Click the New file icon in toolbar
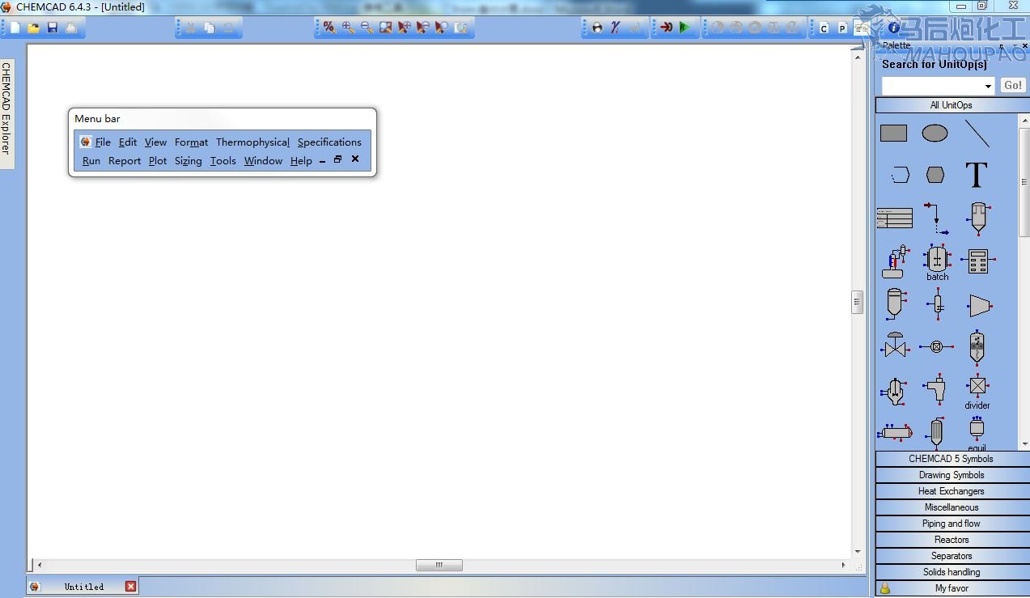 coord(15,28)
